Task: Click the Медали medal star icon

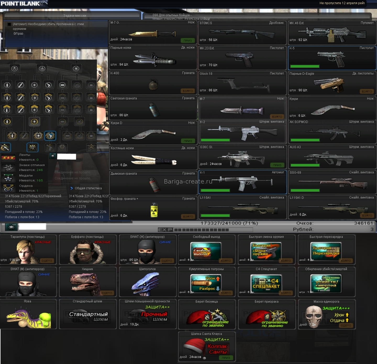Action: point(8,178)
